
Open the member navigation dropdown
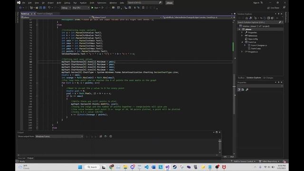[198, 17]
